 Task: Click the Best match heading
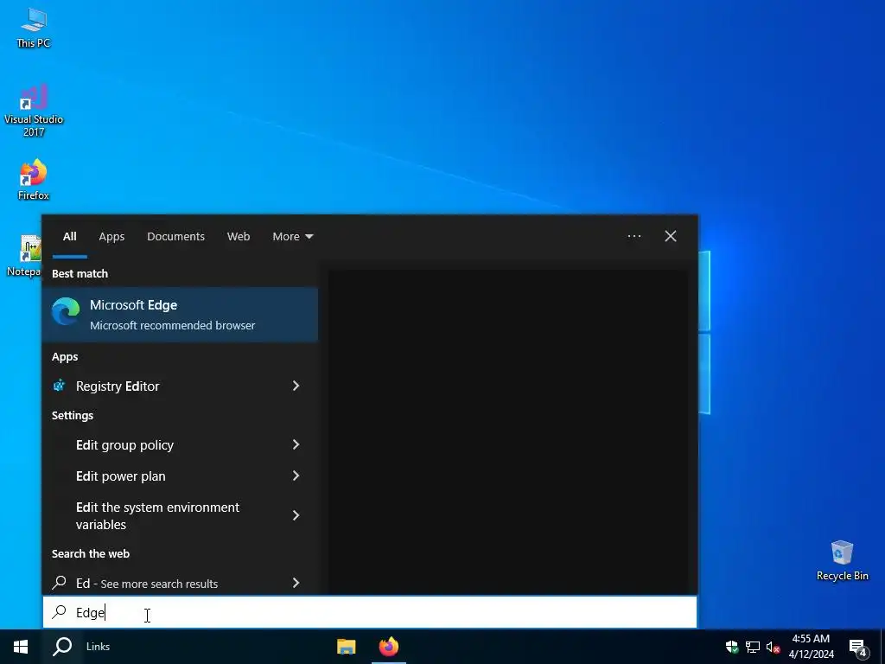pyautogui.click(x=80, y=273)
